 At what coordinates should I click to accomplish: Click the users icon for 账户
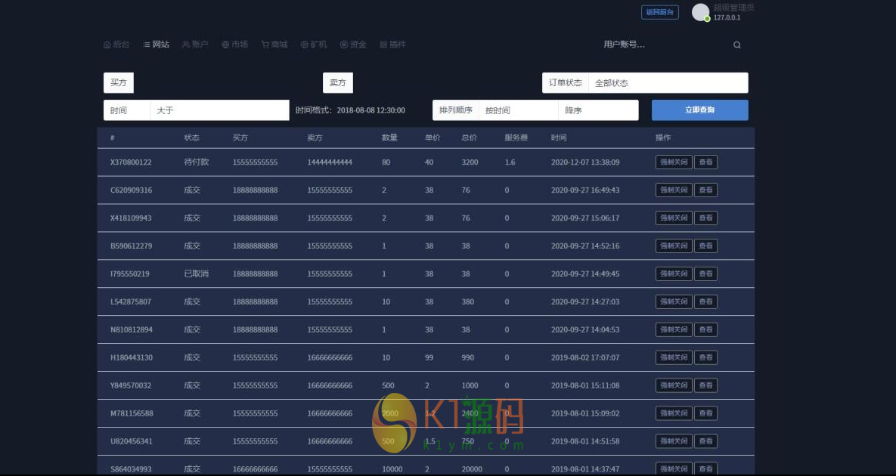[x=186, y=45]
